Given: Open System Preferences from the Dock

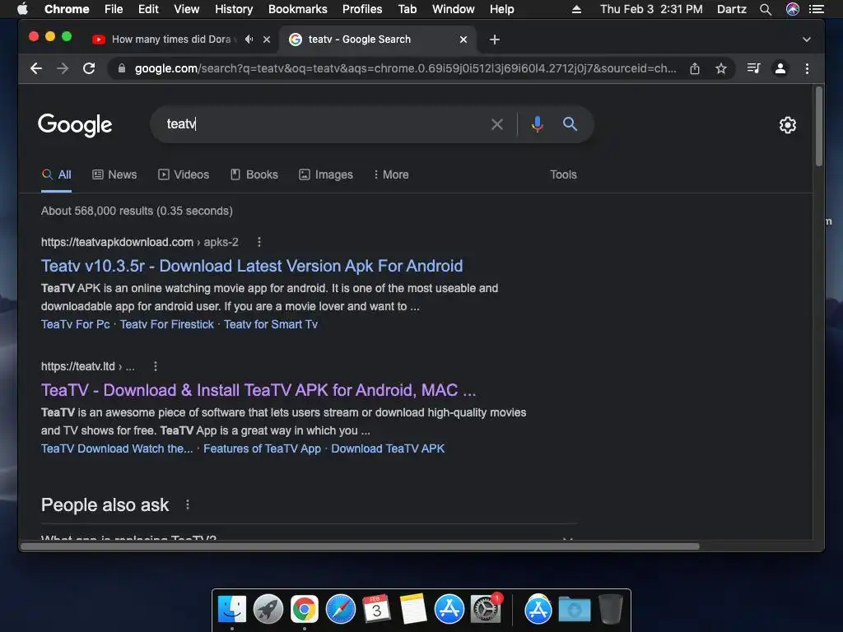Looking at the screenshot, I should (x=486, y=610).
